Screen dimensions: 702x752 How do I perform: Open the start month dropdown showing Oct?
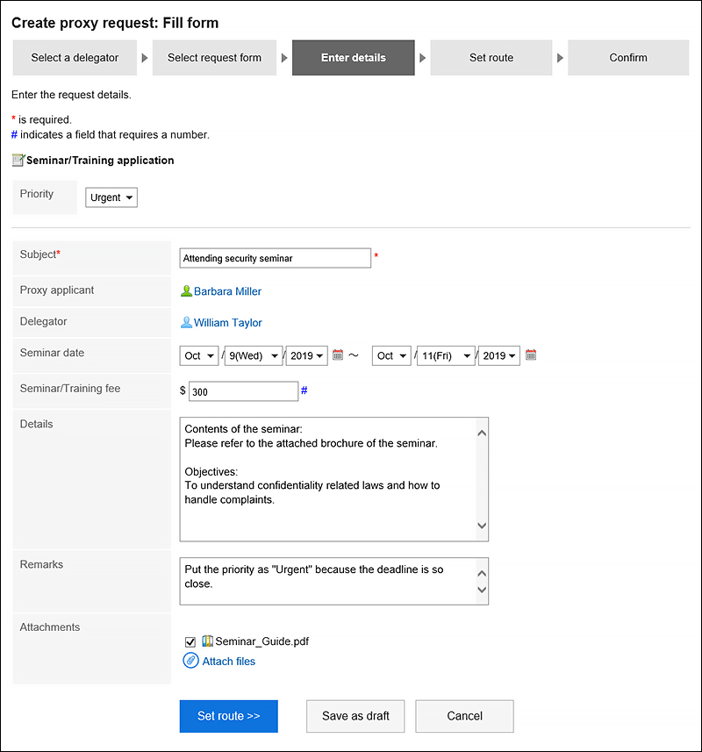(199, 356)
